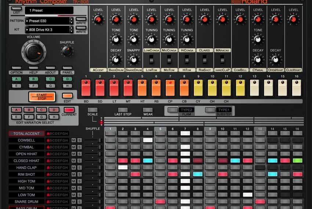
Task: Toggle the TYPE2 FLAM button
Action: tap(173, 110)
